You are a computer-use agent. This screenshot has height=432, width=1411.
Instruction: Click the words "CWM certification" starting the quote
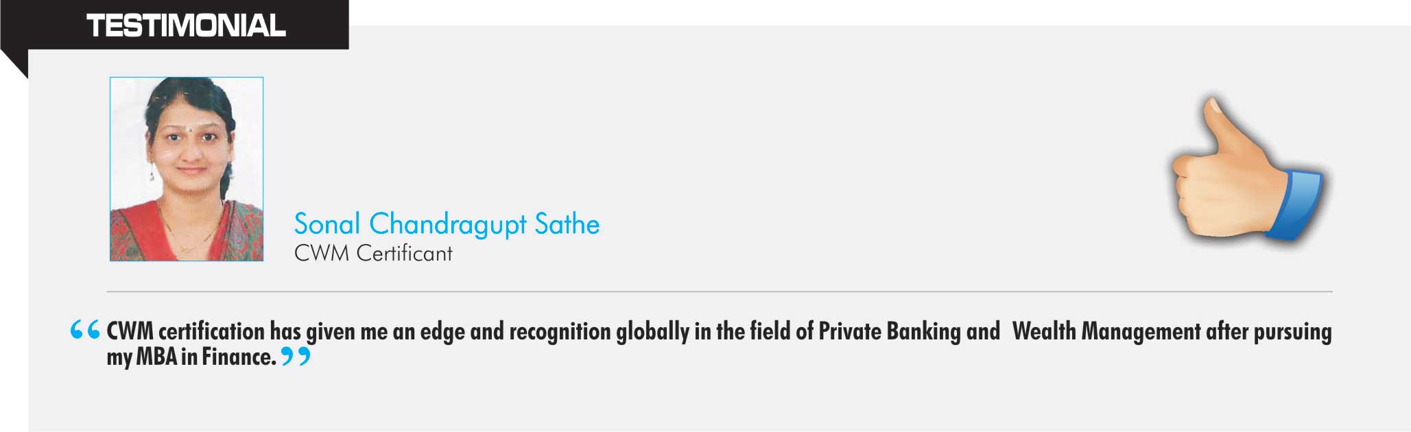(x=185, y=332)
